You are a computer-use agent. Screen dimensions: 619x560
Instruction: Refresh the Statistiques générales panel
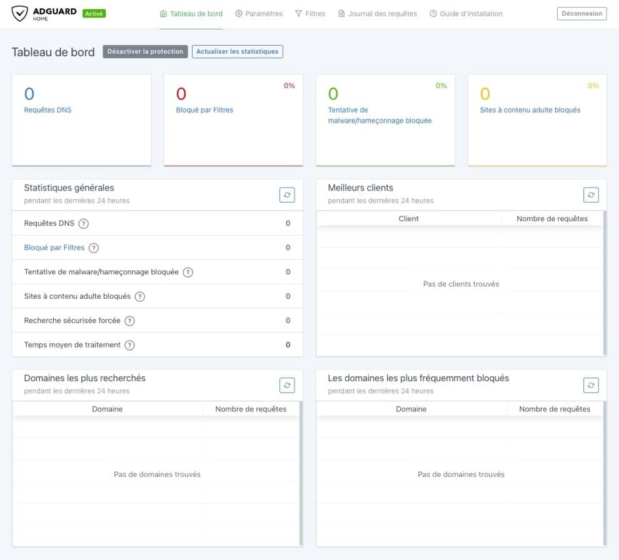tap(287, 194)
